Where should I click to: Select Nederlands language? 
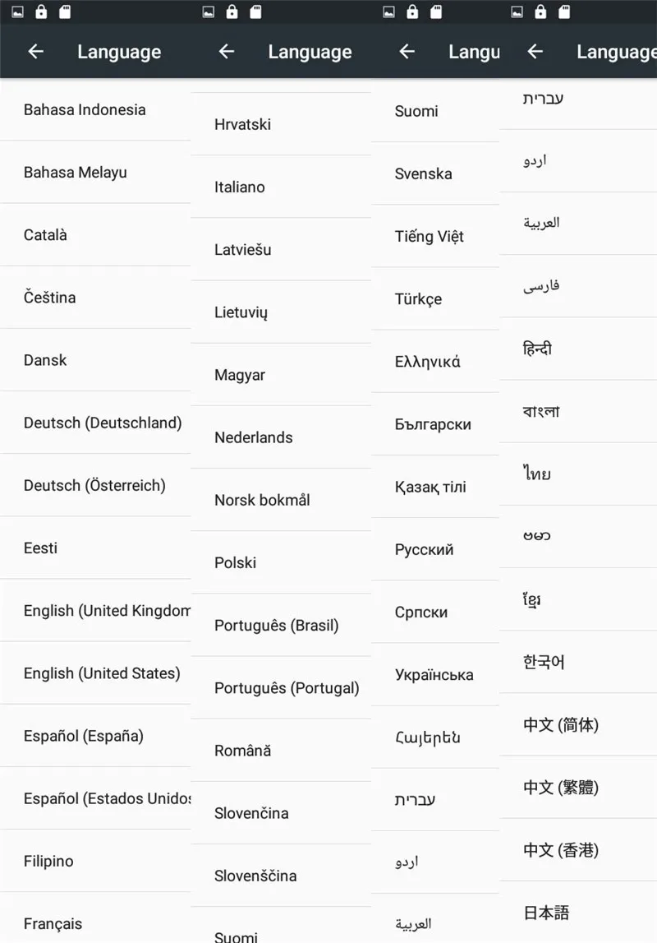pos(281,437)
